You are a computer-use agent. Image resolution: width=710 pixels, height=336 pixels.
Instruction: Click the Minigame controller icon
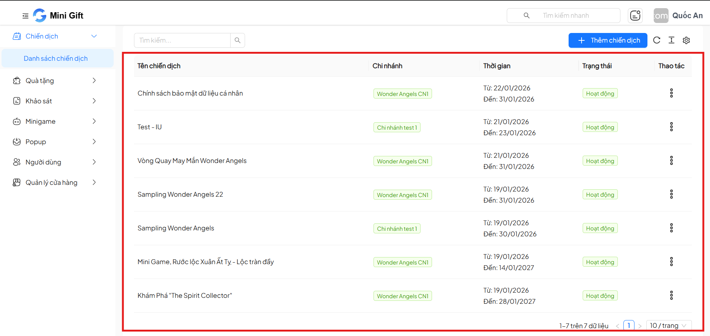click(x=17, y=122)
